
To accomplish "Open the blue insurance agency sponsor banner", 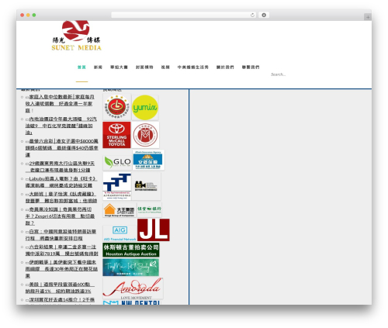I will coord(148,160).
